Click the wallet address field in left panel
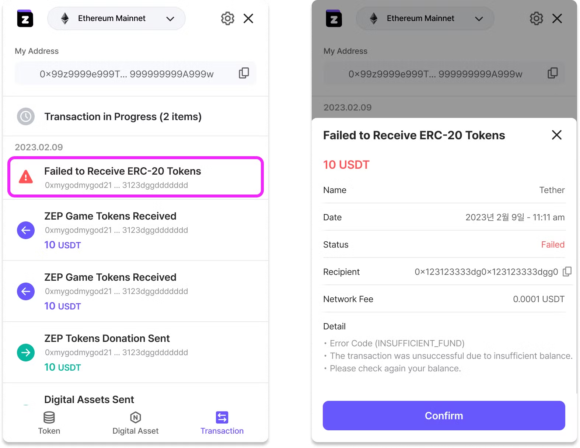This screenshot has height=448, width=580. pyautogui.click(x=126, y=74)
